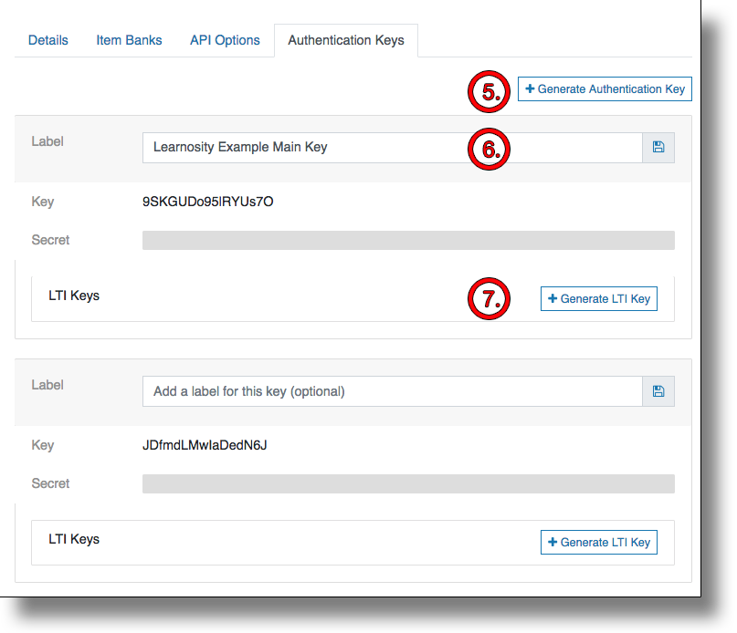737x633 pixels.
Task: Save the empty optional label field
Action: [658, 391]
